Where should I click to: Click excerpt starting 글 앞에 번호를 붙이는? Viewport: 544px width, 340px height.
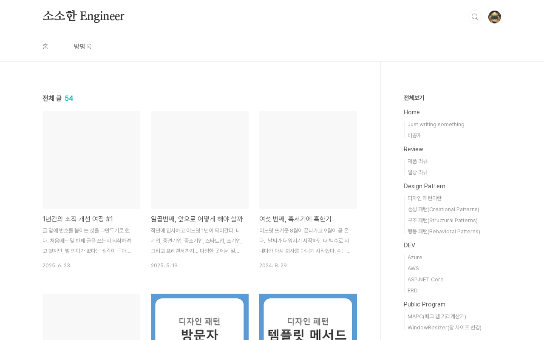coord(87,241)
